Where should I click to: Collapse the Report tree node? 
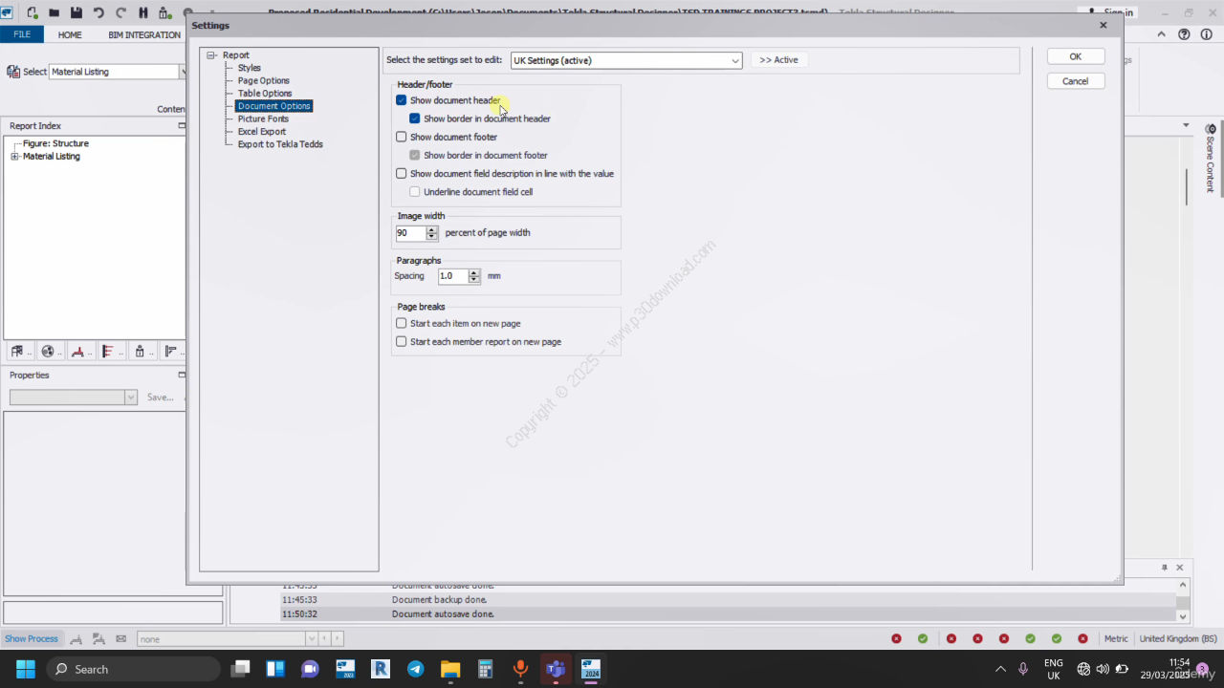click(x=211, y=55)
